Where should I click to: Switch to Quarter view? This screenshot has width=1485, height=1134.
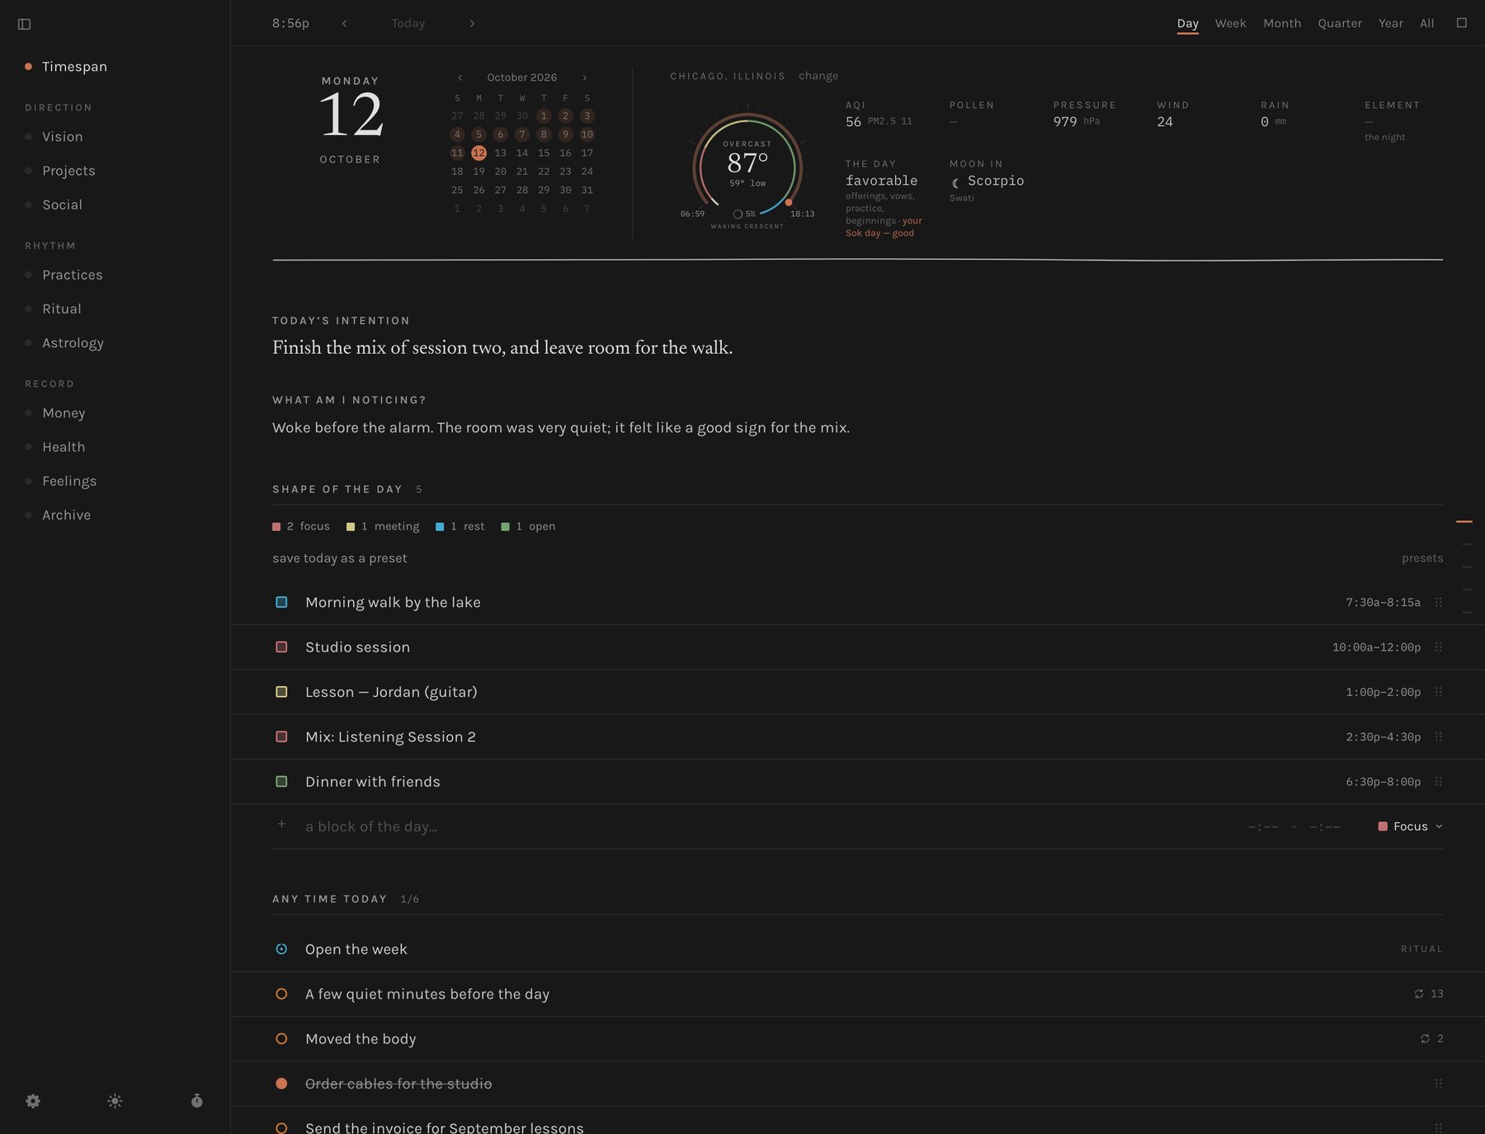pyautogui.click(x=1340, y=23)
